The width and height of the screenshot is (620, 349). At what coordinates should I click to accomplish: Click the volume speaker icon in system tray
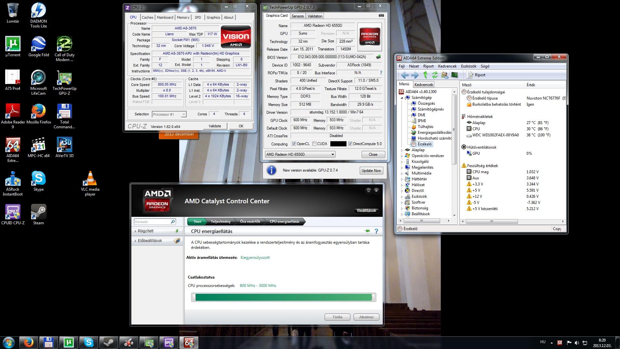click(577, 343)
